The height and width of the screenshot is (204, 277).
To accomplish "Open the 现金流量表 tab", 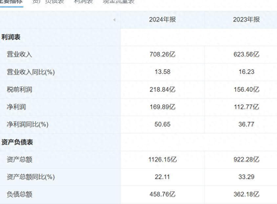I will [118, 2].
